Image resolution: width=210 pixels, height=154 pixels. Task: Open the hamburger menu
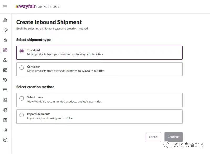[5, 7]
